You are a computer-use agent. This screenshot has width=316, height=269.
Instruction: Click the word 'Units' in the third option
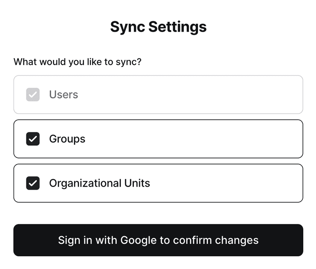tap(137, 183)
